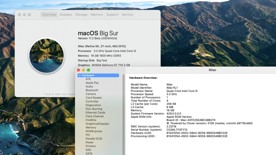Select NVMExpress in the sidebar
This screenshot has width=276, height=155.
click(94, 131)
